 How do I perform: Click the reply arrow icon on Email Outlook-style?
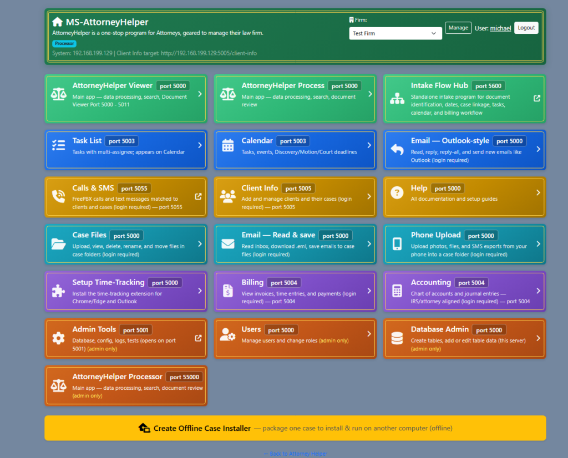click(397, 149)
